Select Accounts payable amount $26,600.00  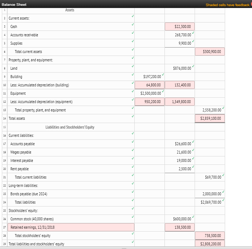[x=179, y=144]
